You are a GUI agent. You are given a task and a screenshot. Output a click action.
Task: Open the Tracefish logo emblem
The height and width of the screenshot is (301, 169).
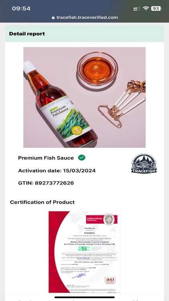144,164
